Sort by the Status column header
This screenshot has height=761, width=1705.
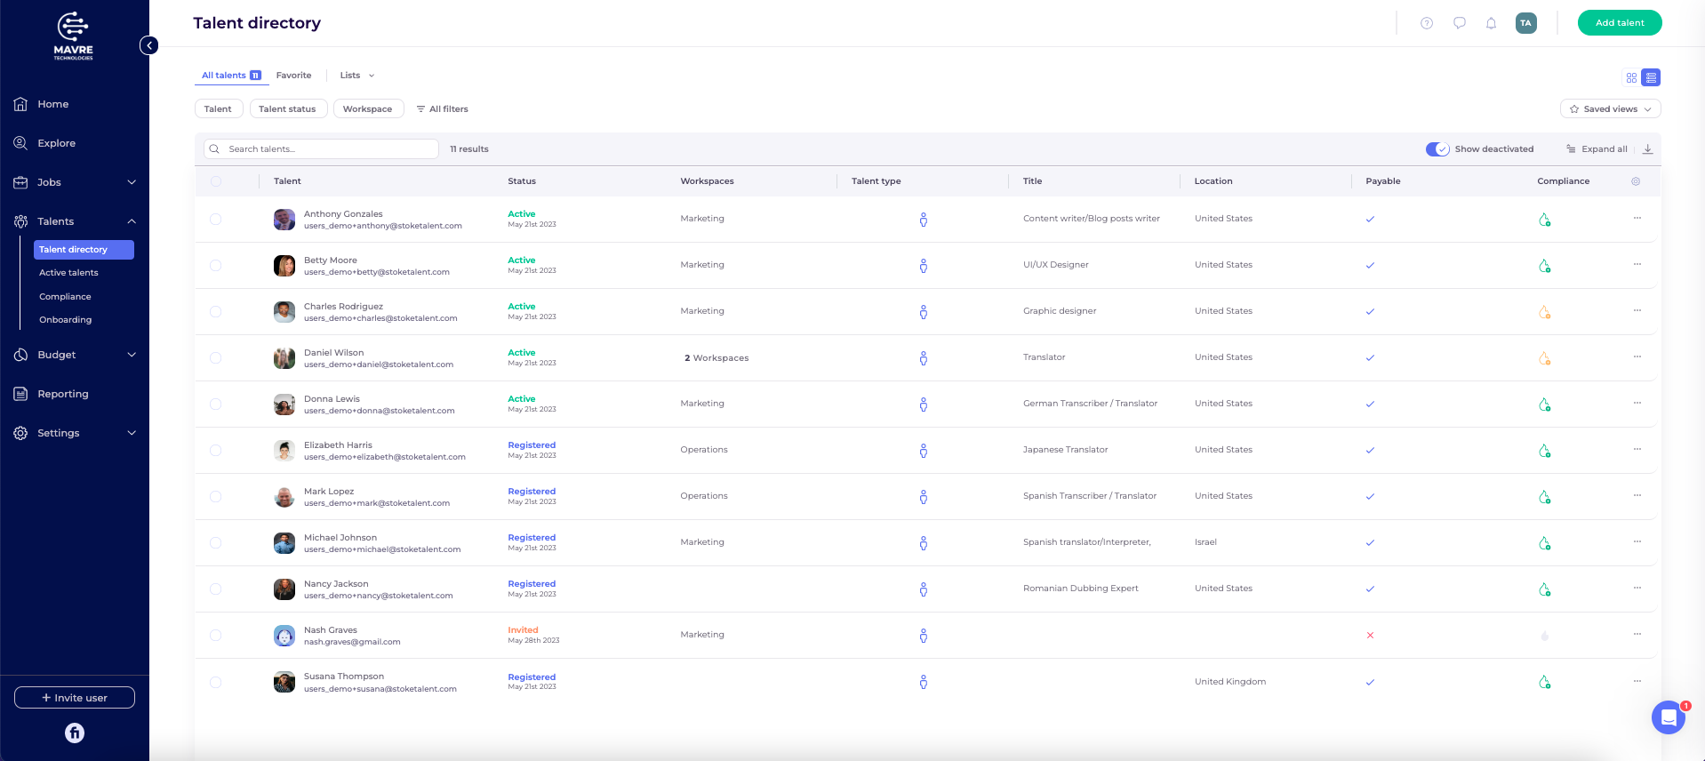point(522,181)
